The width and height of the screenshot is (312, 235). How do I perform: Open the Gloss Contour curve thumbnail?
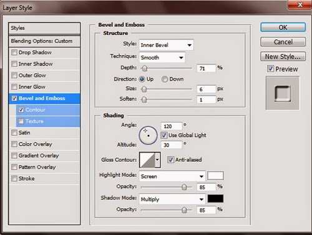[147, 160]
